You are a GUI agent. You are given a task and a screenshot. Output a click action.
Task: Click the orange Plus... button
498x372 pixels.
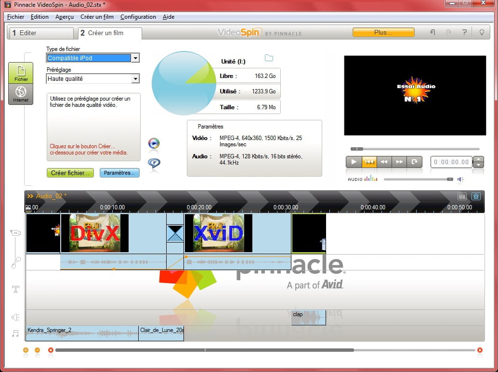coord(383,32)
